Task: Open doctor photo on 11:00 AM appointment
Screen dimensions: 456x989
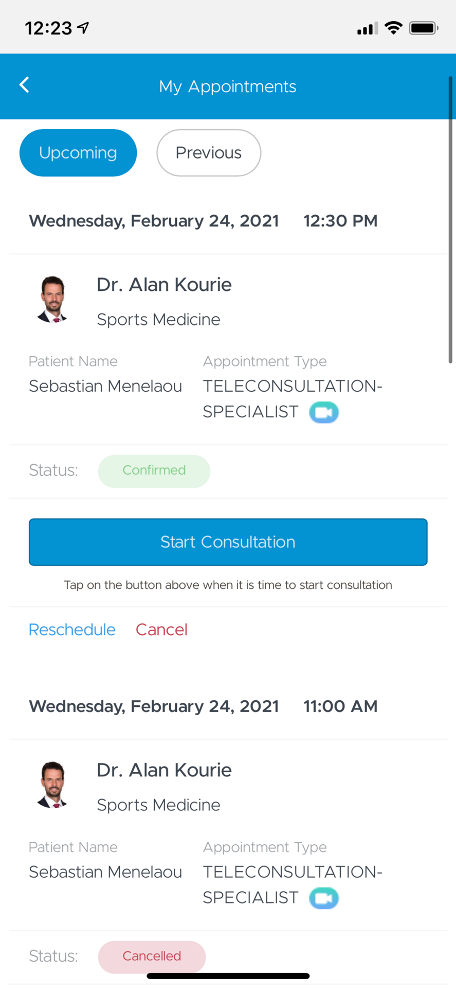Action: point(52,785)
